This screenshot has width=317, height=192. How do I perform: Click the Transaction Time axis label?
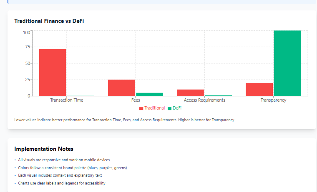[67, 100]
